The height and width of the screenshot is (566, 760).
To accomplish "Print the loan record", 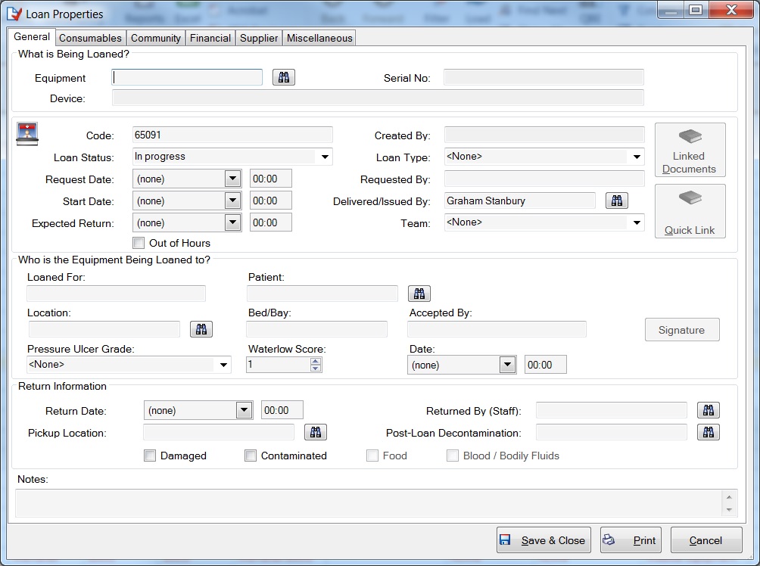I will [x=631, y=540].
